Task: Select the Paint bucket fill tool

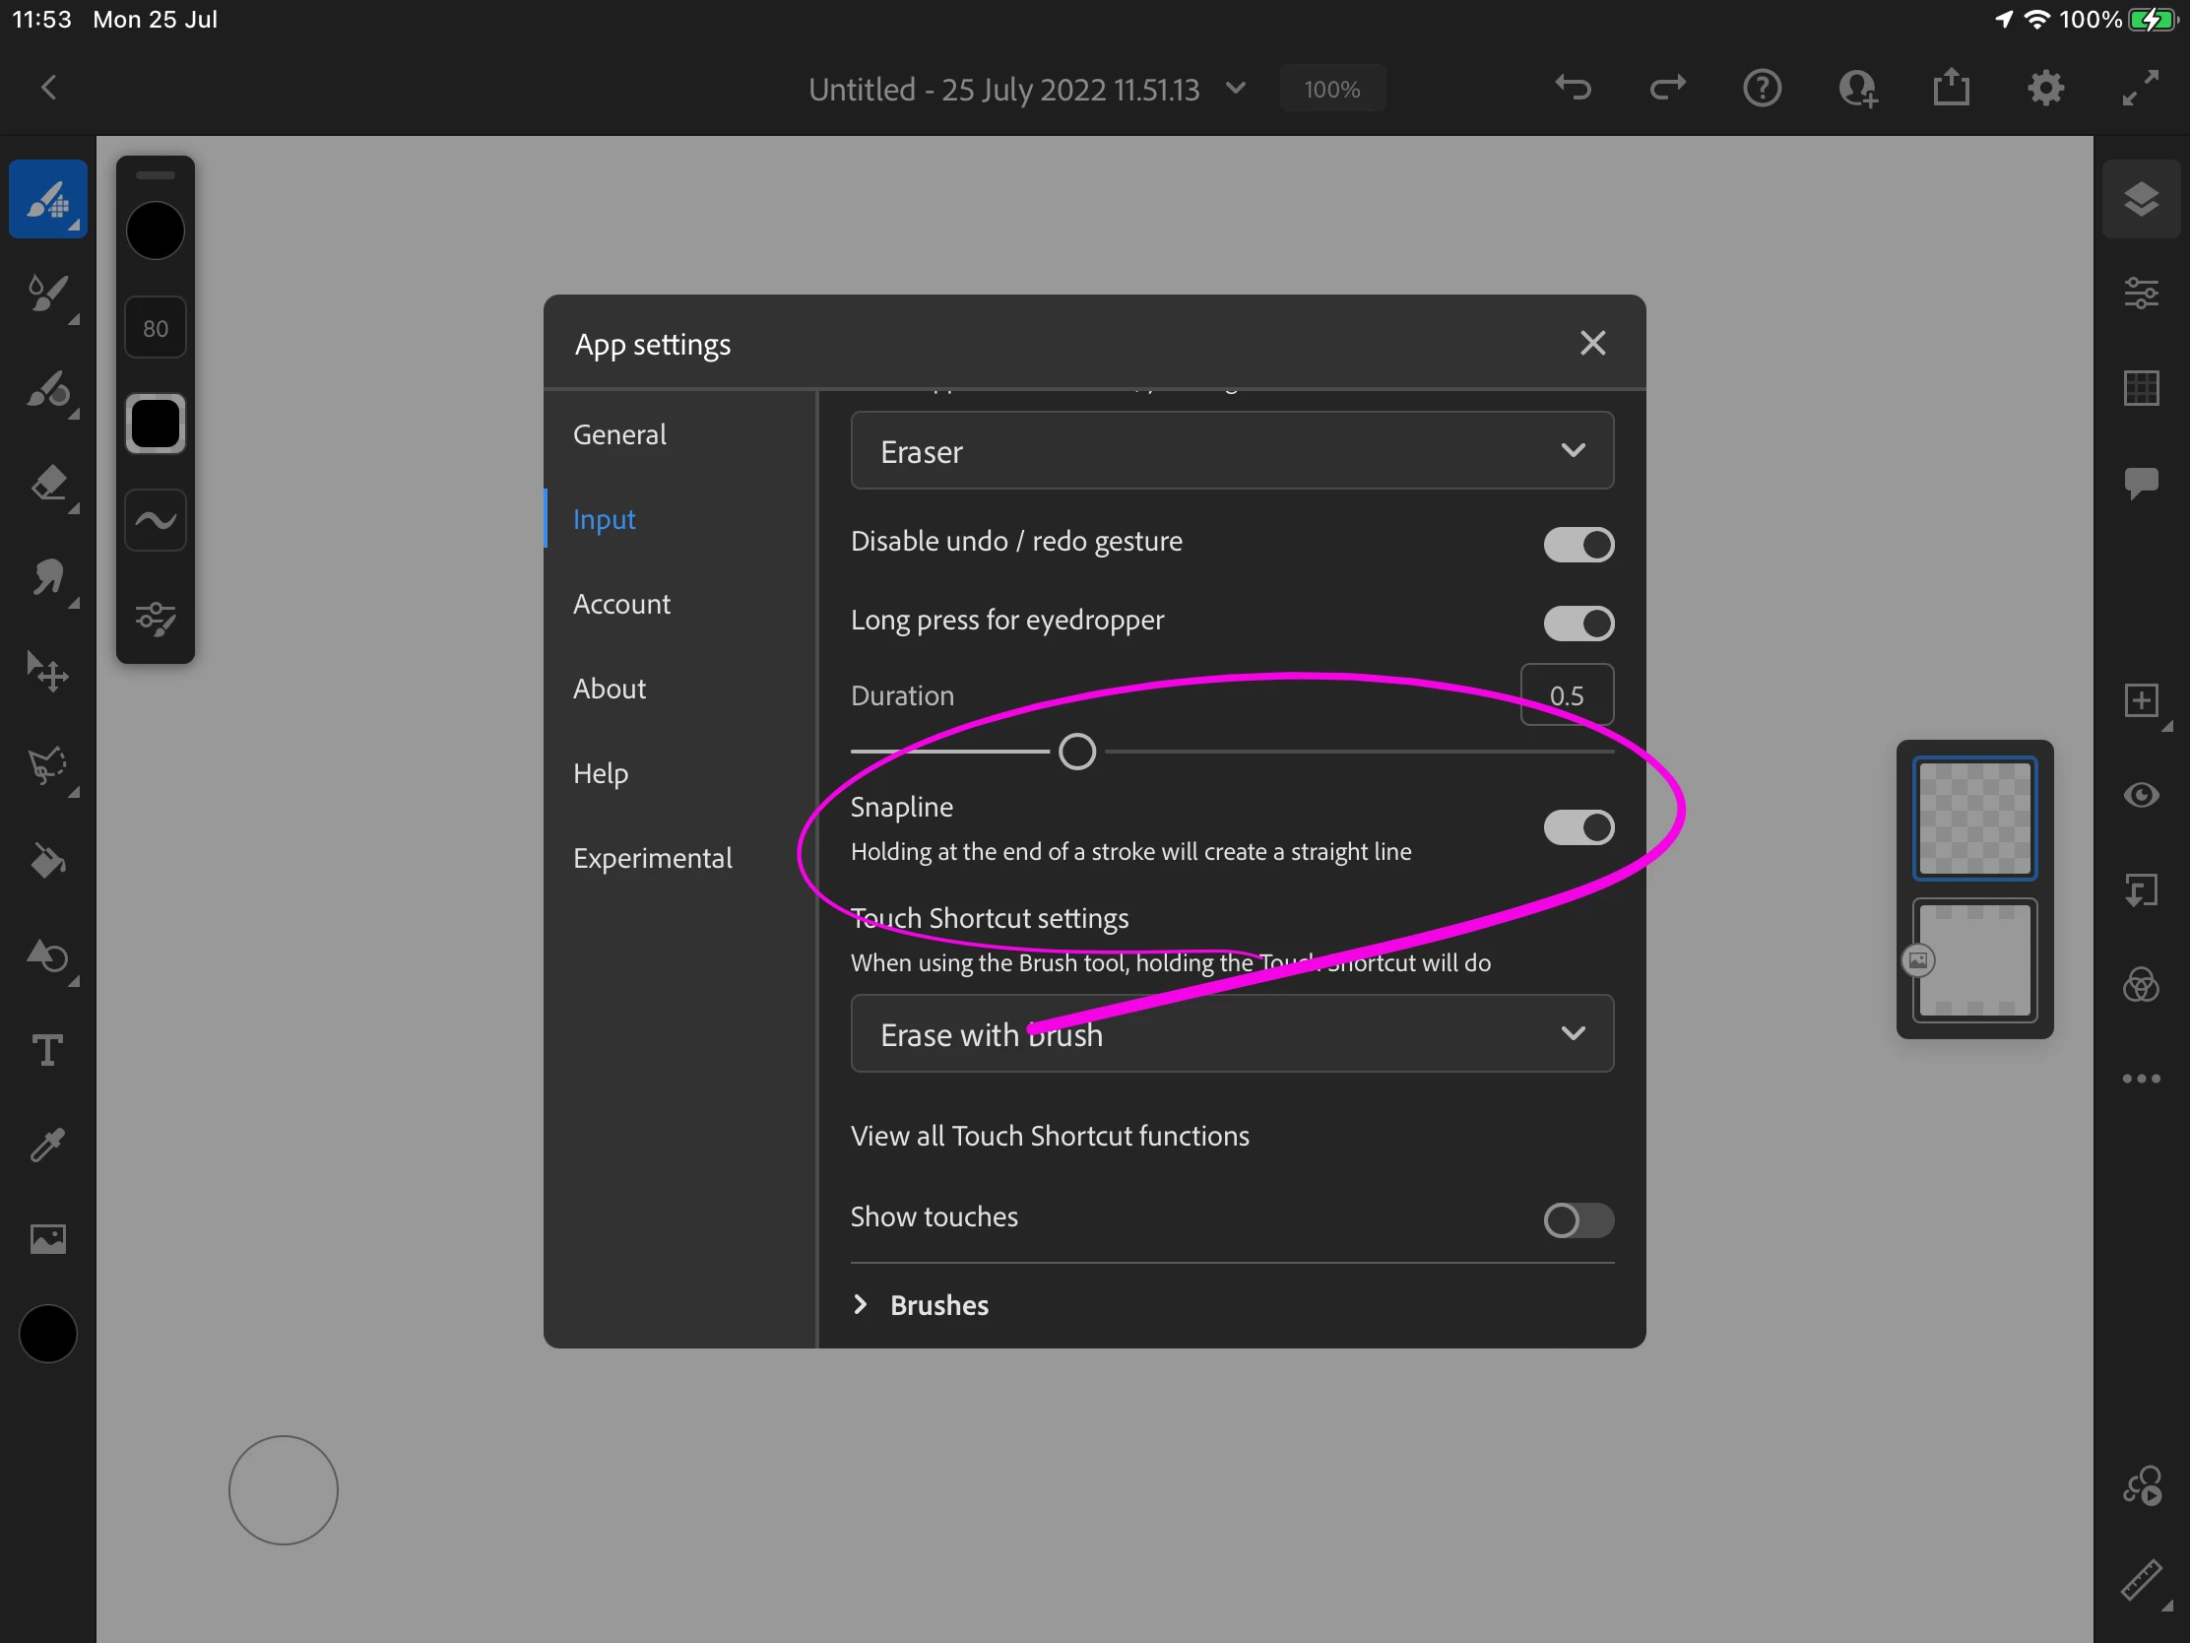Action: tap(47, 863)
